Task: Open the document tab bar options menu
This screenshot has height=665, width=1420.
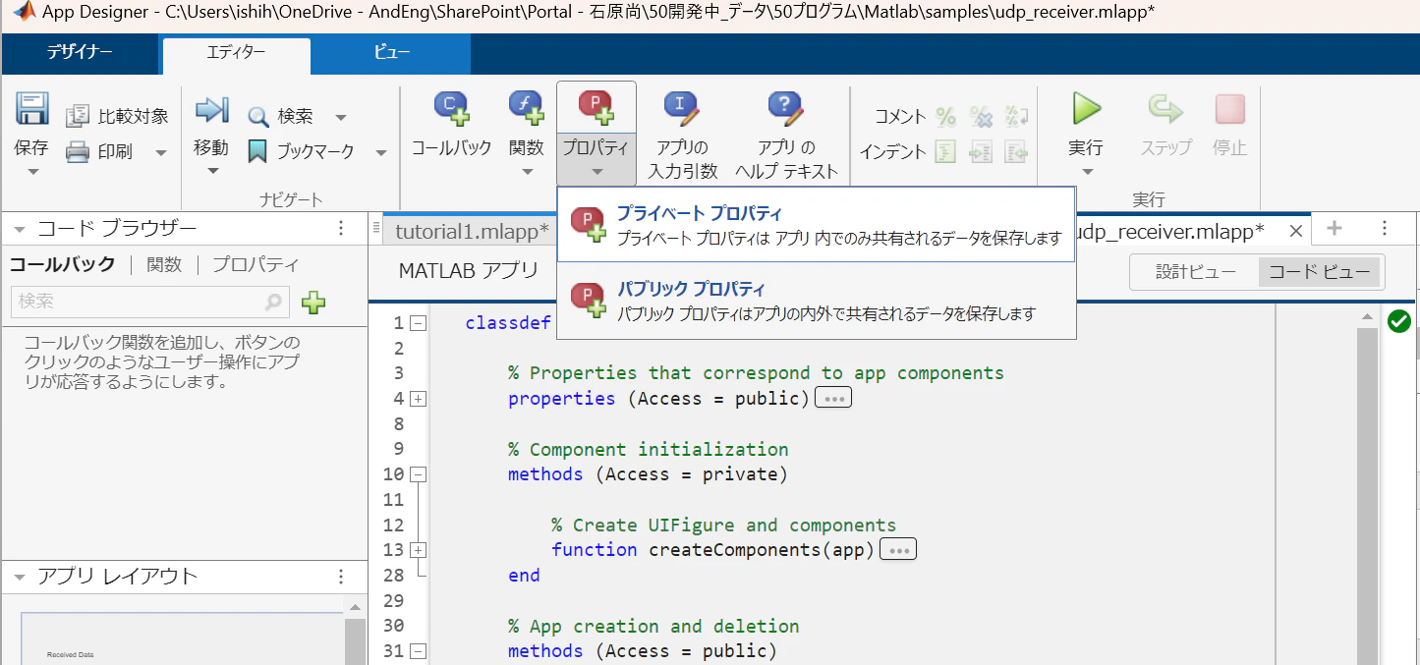Action: [x=1384, y=229]
